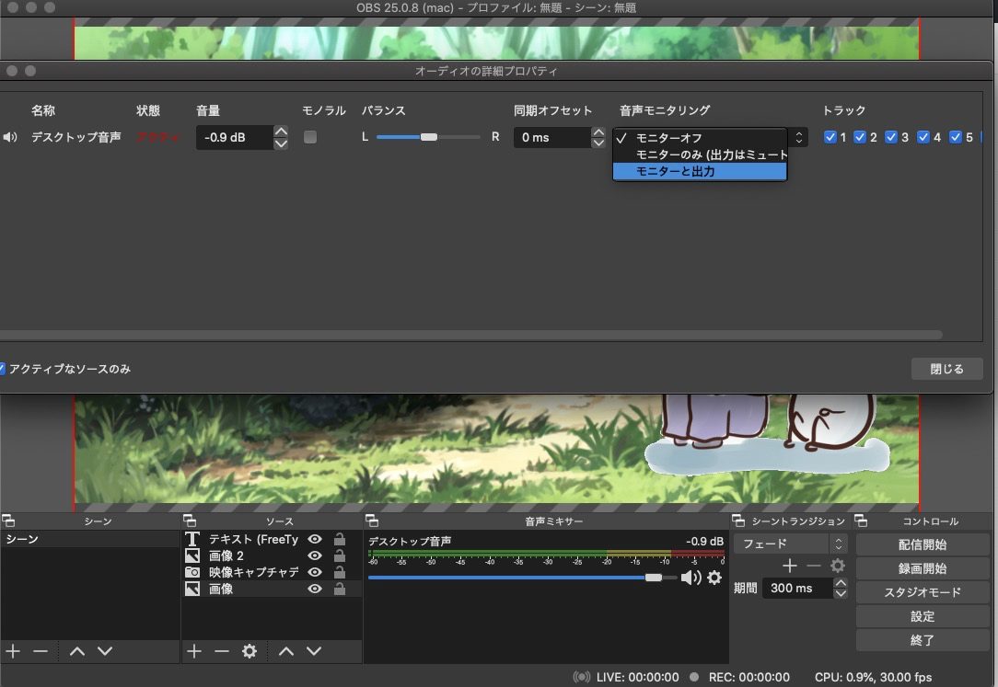Click the 期間 300 ms field
The height and width of the screenshot is (687, 998).
click(x=797, y=589)
